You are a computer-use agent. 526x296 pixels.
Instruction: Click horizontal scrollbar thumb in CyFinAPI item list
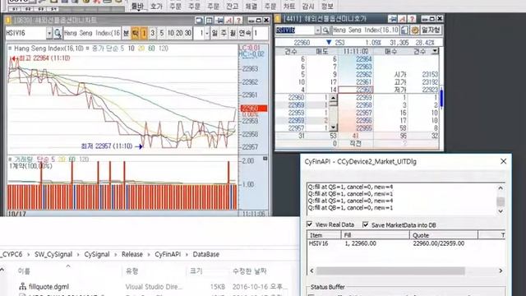pyautogui.click(x=390, y=271)
